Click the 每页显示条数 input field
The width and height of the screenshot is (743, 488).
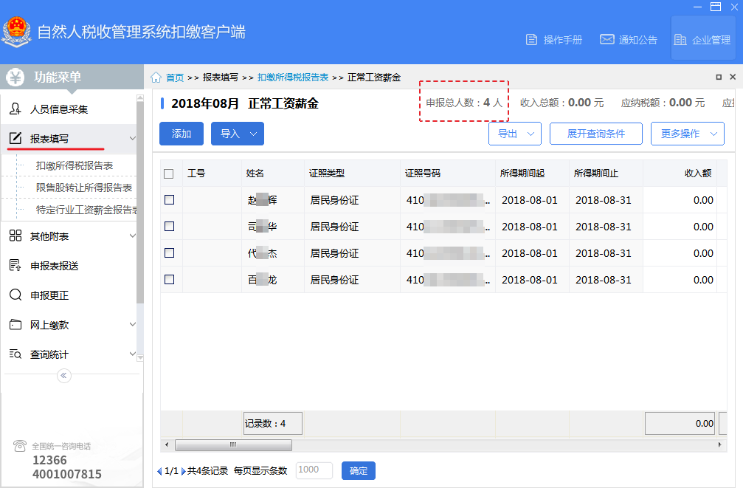[314, 470]
